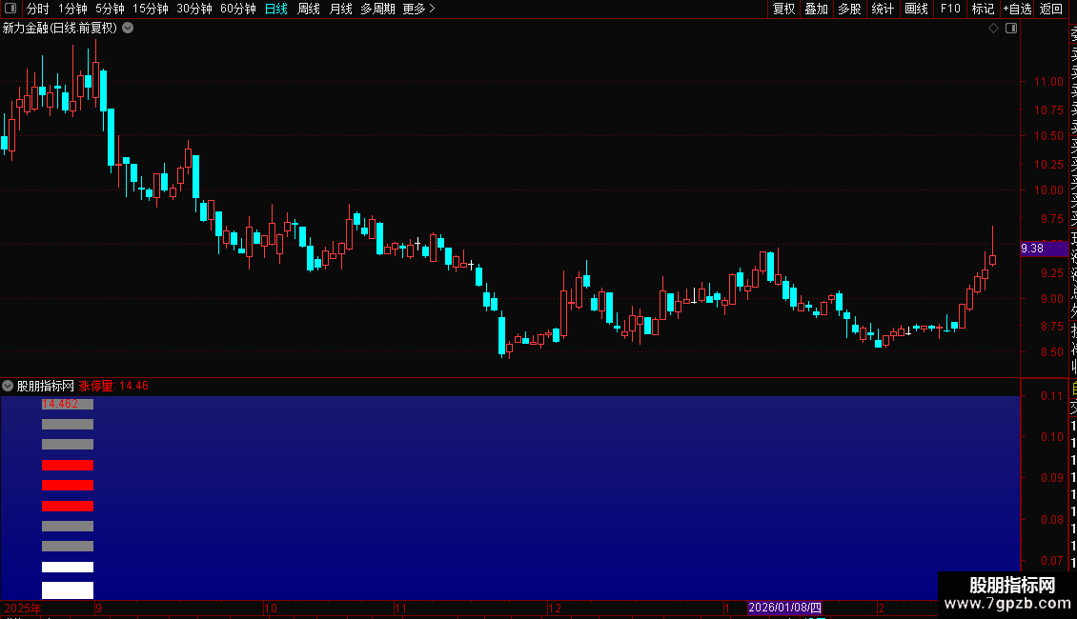Screen dimensions: 1077x619
Task: Open the 多股 multi-stock view
Action: (849, 9)
